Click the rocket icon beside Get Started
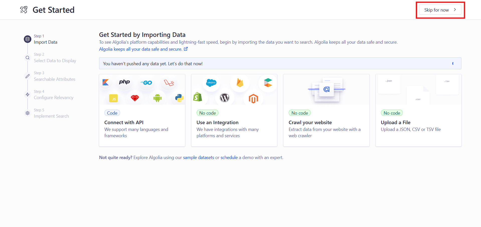The width and height of the screenshot is (481, 227). pos(24,10)
